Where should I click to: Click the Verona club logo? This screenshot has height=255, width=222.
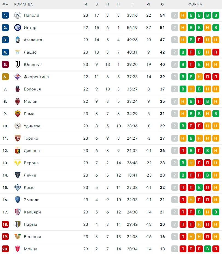18,163
